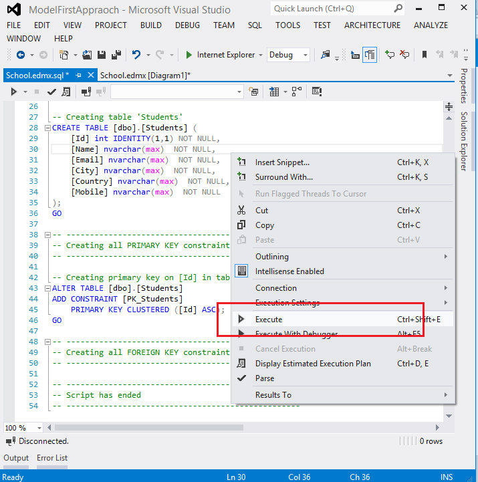Open the Solution Explorer side tab
This screenshot has height=482, width=478.
pyautogui.click(x=464, y=142)
